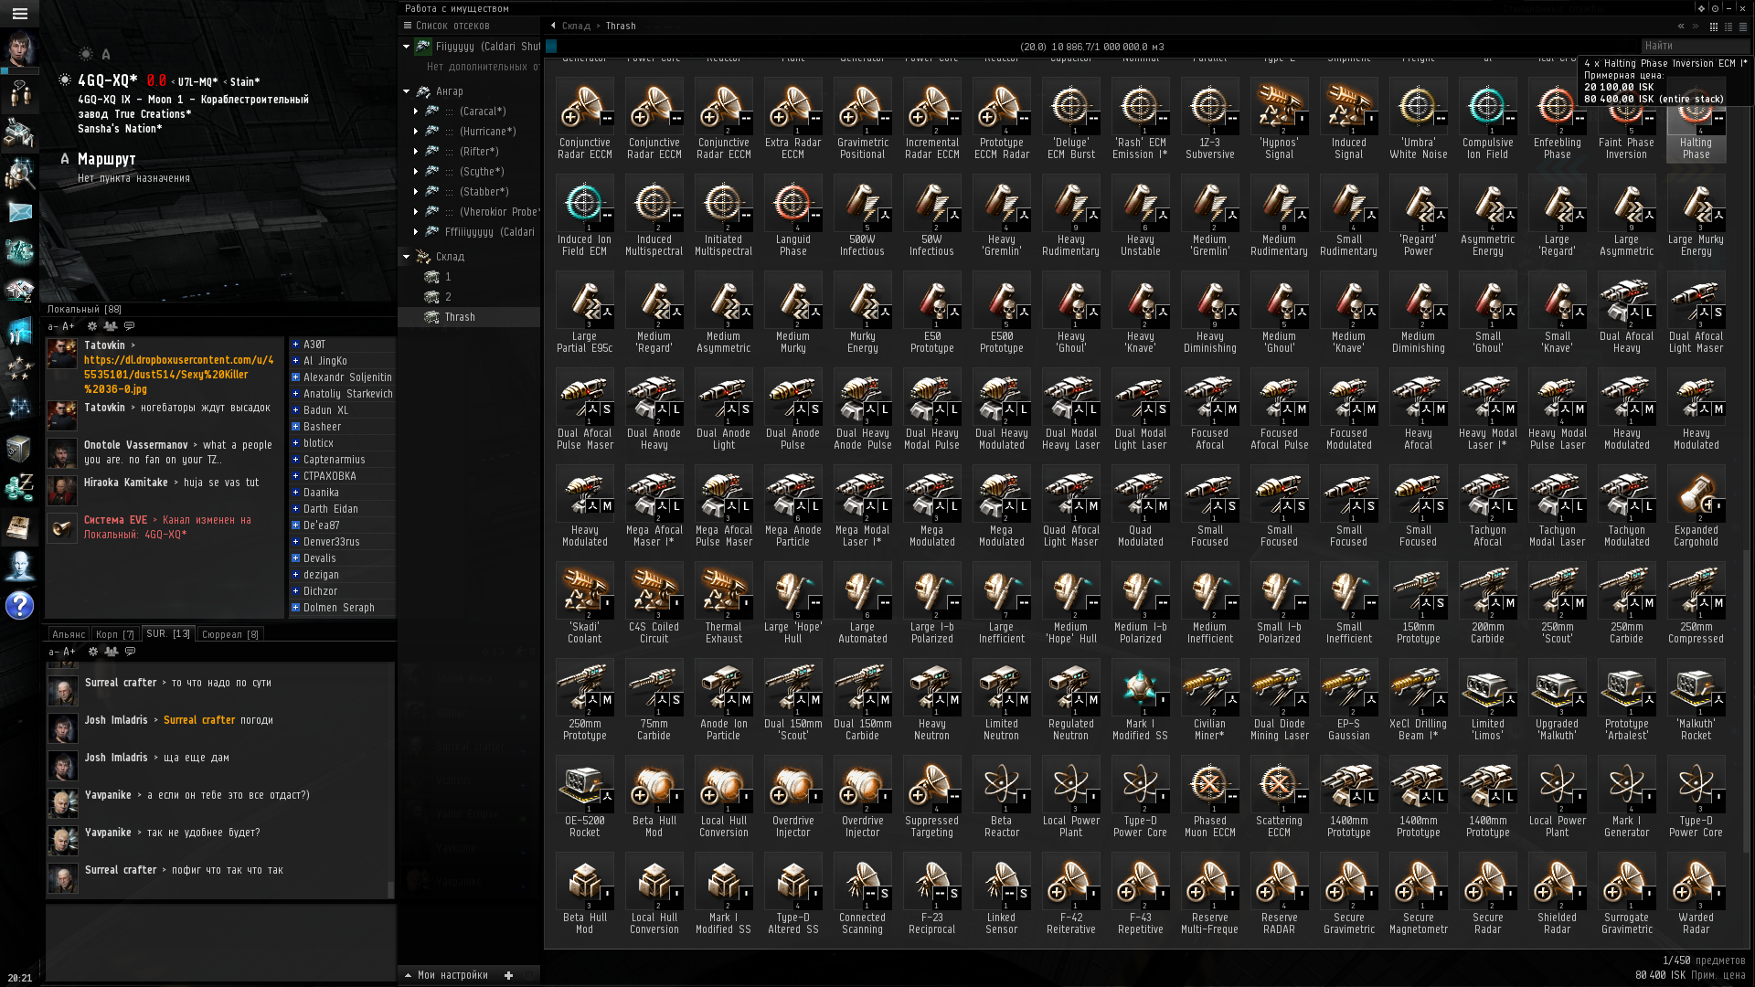
Task: Collapse the Склад tree section
Action: (407, 257)
